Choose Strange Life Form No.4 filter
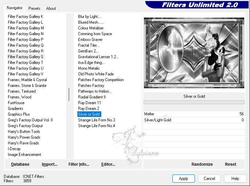This screenshot has width=250, height=186. coord(97,126)
